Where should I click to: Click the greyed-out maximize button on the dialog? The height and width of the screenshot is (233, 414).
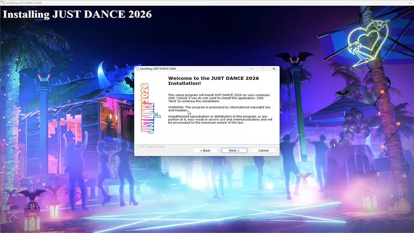[262, 69]
